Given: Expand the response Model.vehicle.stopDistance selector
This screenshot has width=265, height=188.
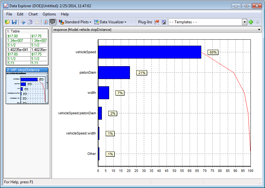Looking at the screenshot, I should [x=259, y=30].
